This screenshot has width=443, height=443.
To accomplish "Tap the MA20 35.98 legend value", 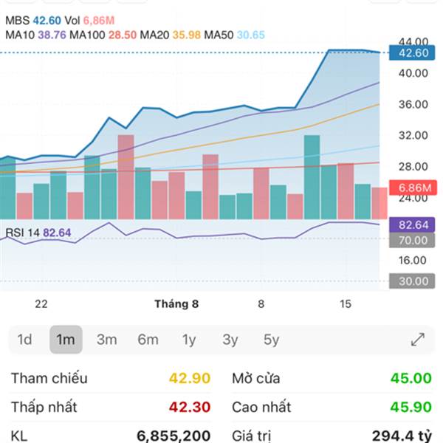I will pos(171,35).
